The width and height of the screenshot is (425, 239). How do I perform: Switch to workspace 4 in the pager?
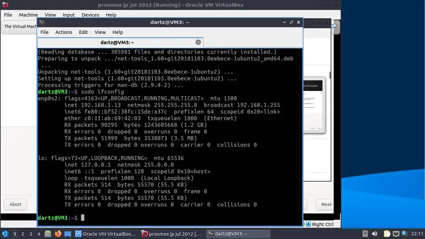[39, 234]
